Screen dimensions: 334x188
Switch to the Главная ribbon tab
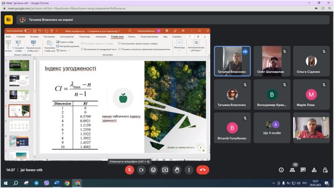(x=21, y=37)
